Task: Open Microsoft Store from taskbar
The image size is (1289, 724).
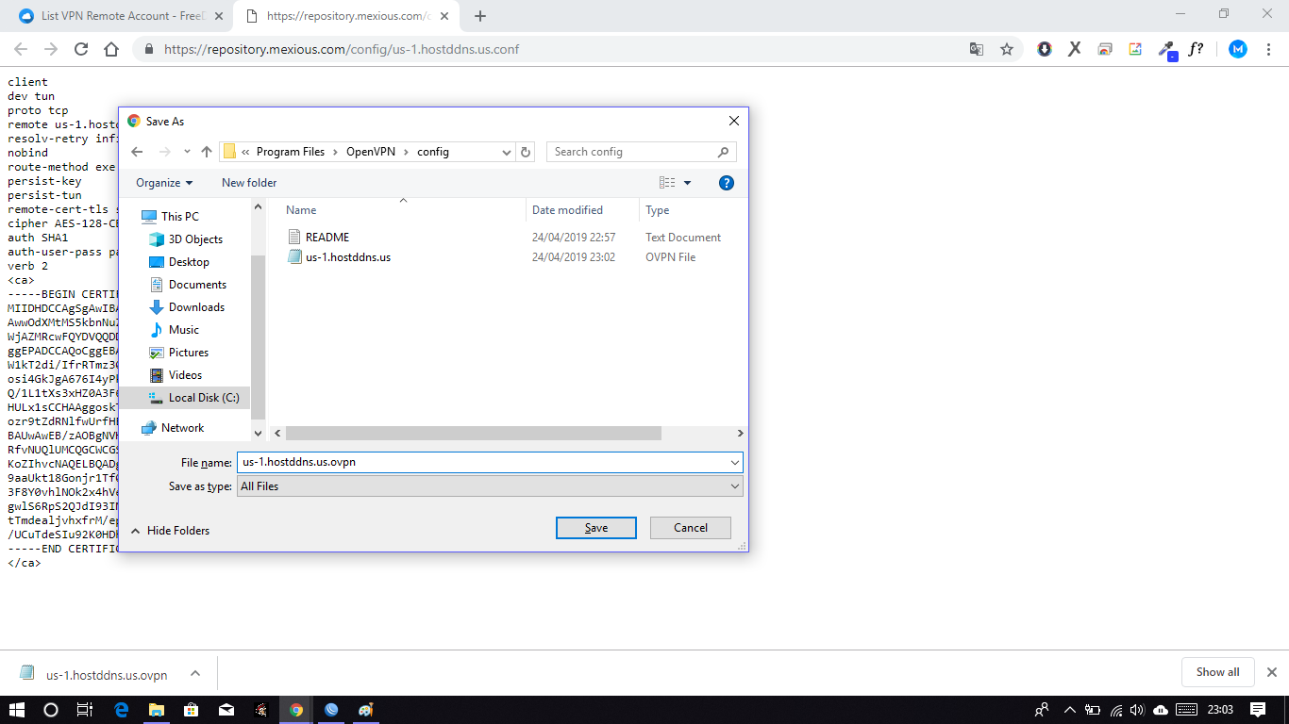Action: (x=192, y=710)
